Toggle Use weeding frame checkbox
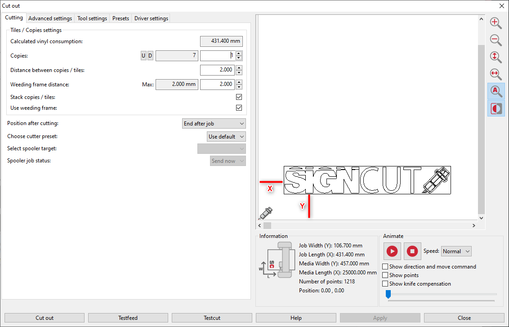The width and height of the screenshot is (509, 327). pyautogui.click(x=239, y=108)
